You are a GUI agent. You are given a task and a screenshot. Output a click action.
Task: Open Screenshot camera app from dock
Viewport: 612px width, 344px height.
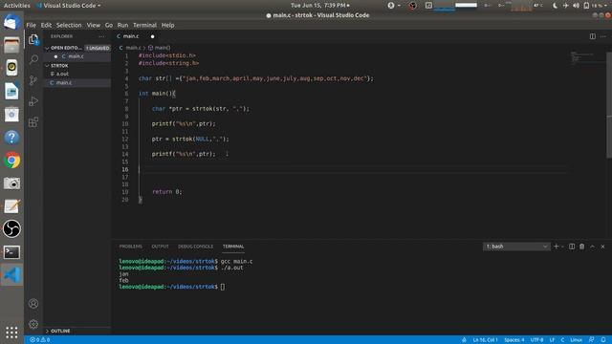click(11, 183)
